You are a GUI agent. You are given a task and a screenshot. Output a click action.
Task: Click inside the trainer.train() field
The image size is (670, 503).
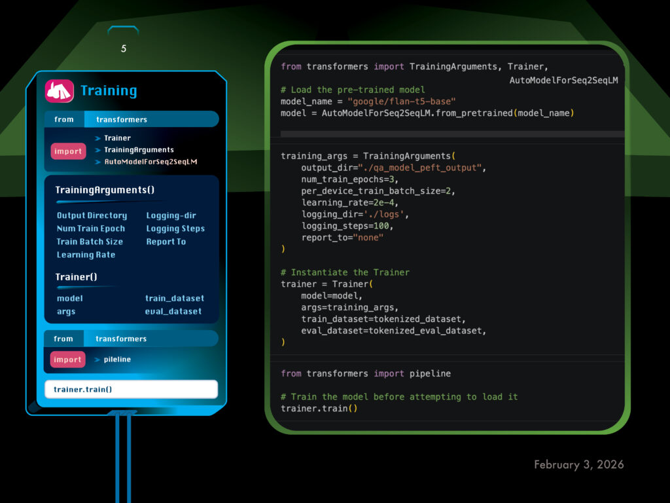[131, 389]
